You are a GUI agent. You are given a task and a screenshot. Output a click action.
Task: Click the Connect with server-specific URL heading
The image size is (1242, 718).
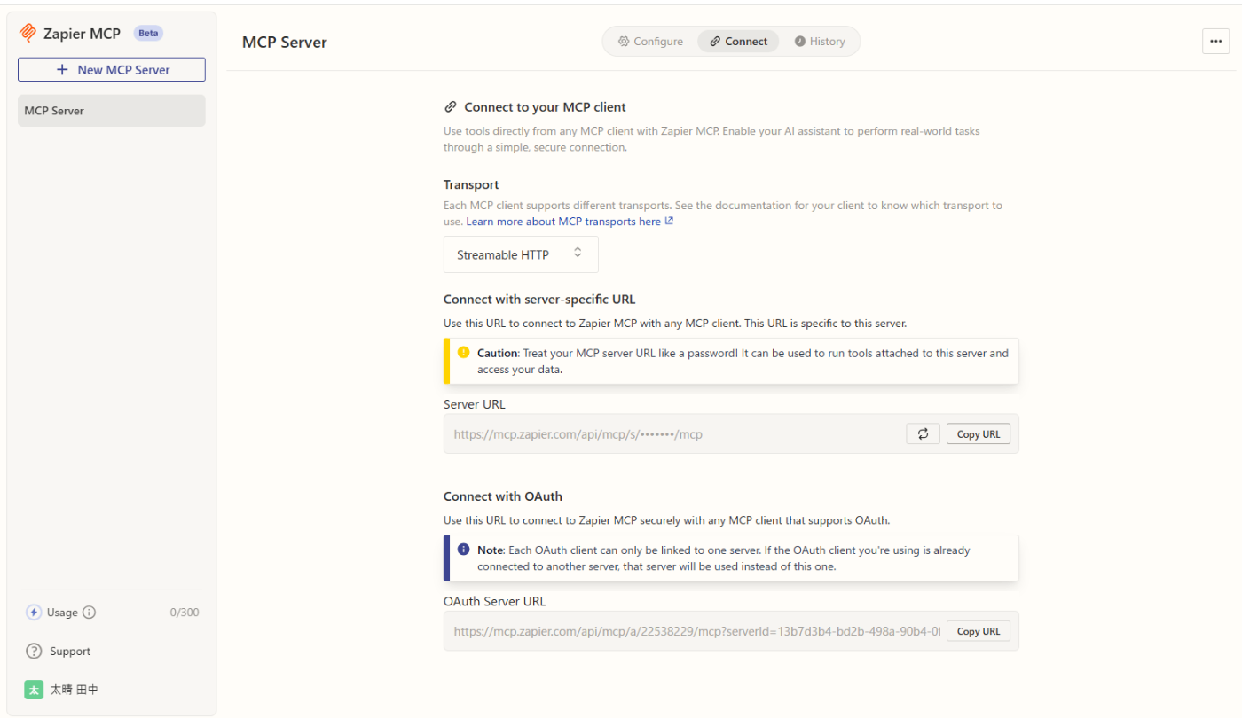(539, 300)
